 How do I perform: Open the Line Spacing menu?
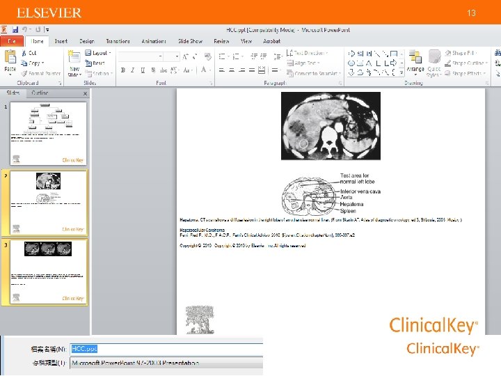[x=278, y=56]
